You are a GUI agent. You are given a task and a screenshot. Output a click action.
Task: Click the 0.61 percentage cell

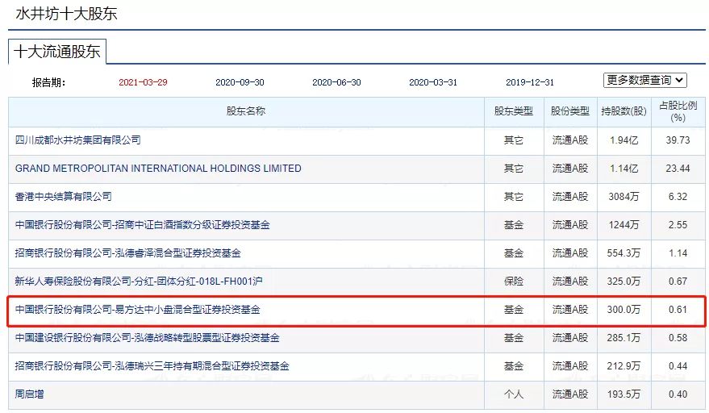[678, 310]
